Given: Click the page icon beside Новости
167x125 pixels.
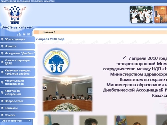Looking at the screenshot, I should [2, 46].
